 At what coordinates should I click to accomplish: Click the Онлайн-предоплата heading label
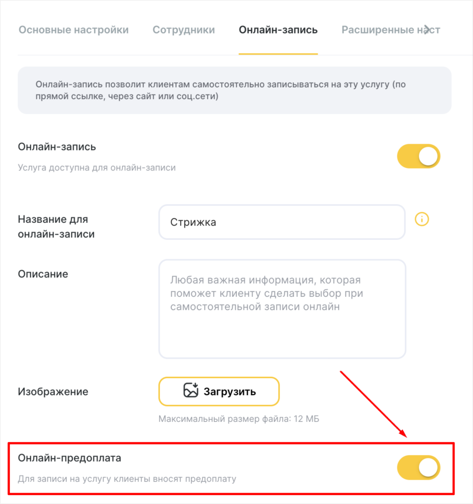pos(70,458)
